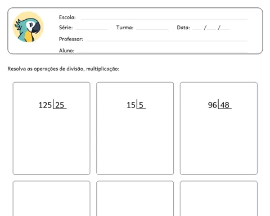This screenshot has width=270, height=216.
Task: Click the number 125 dividend
Action: tap(45, 105)
